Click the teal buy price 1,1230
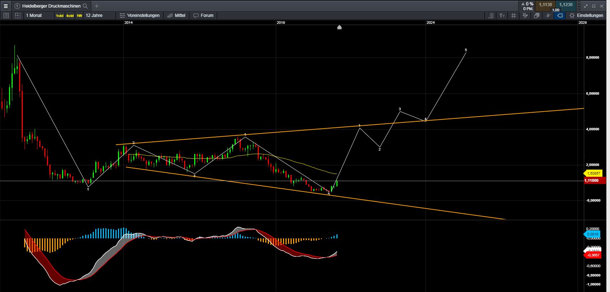 (566, 5)
